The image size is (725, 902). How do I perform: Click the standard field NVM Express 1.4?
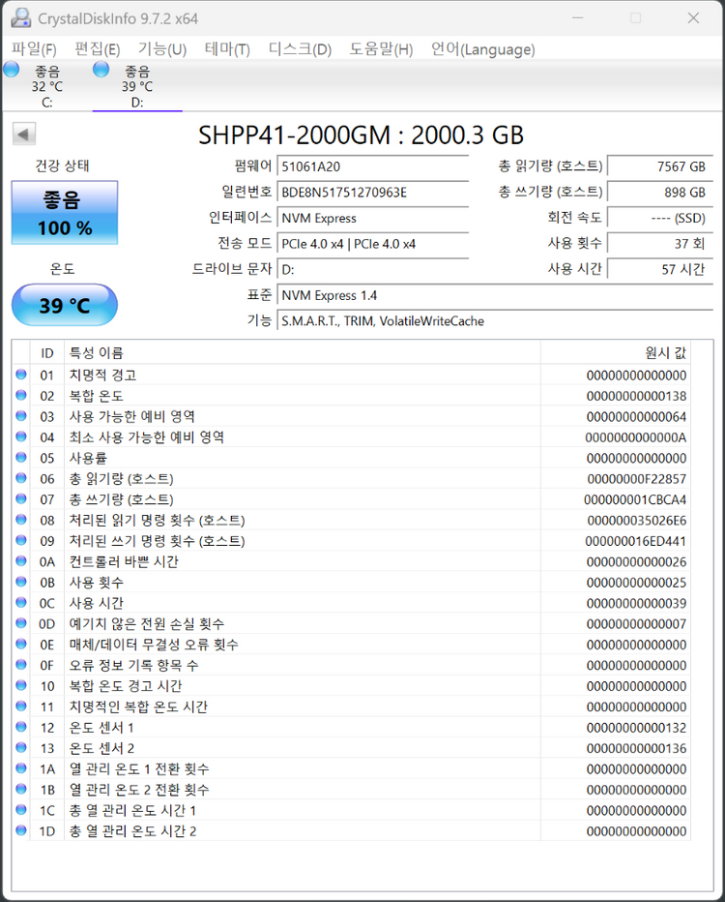495,296
